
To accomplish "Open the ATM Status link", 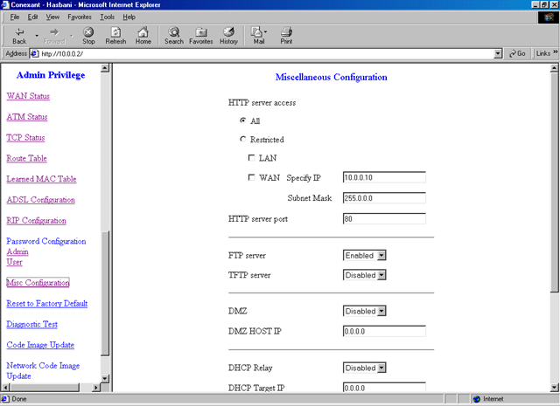I will click(27, 116).
